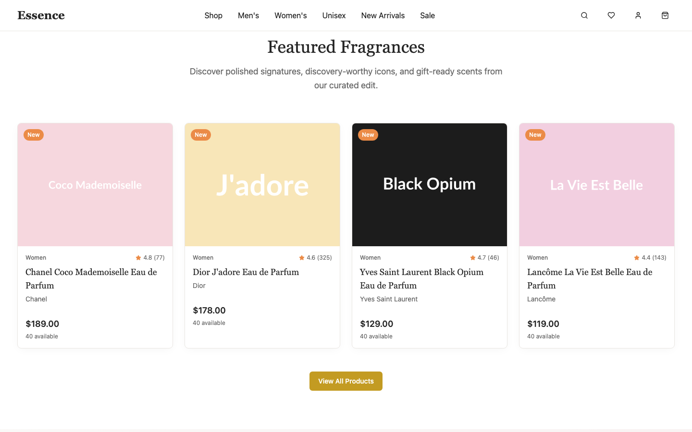Go to Men's section
This screenshot has width=692, height=432.
pyautogui.click(x=248, y=15)
